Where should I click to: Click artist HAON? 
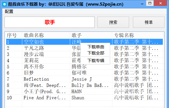tap(77, 91)
